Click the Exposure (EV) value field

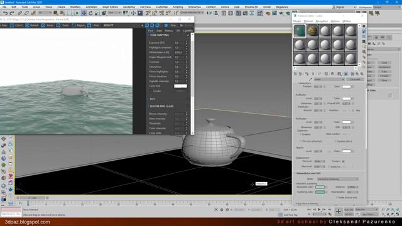pyautogui.click(x=179, y=43)
